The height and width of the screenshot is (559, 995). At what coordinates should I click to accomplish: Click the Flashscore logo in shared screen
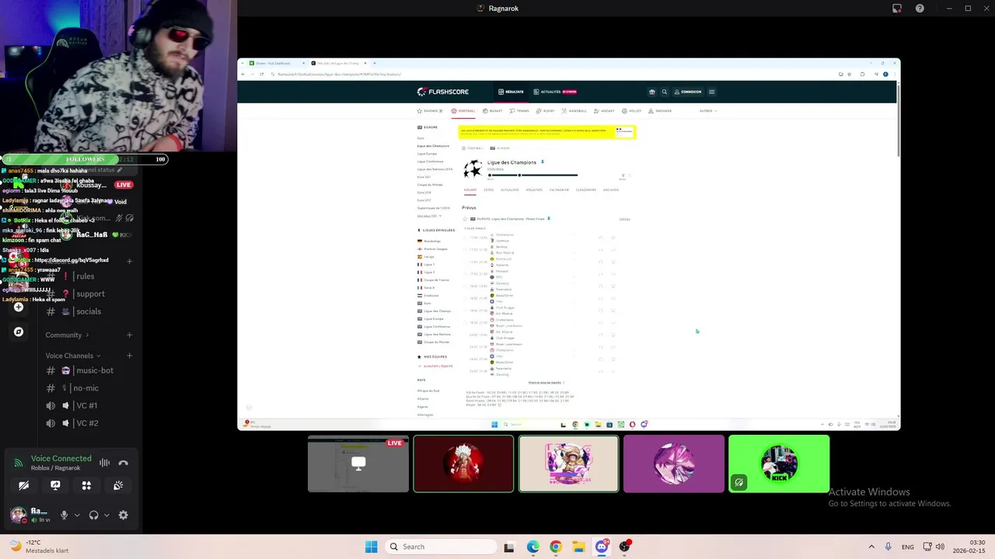(443, 92)
